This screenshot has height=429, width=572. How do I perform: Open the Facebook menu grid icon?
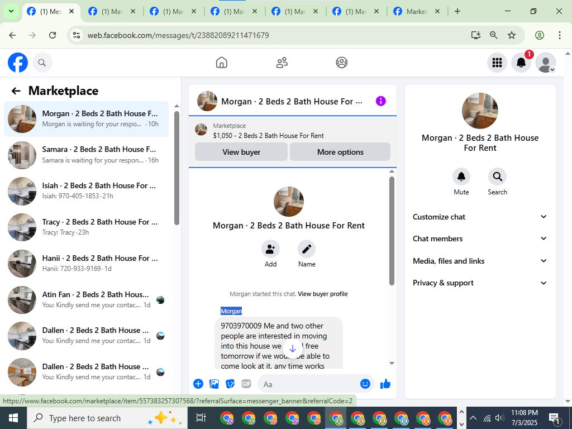point(497,63)
